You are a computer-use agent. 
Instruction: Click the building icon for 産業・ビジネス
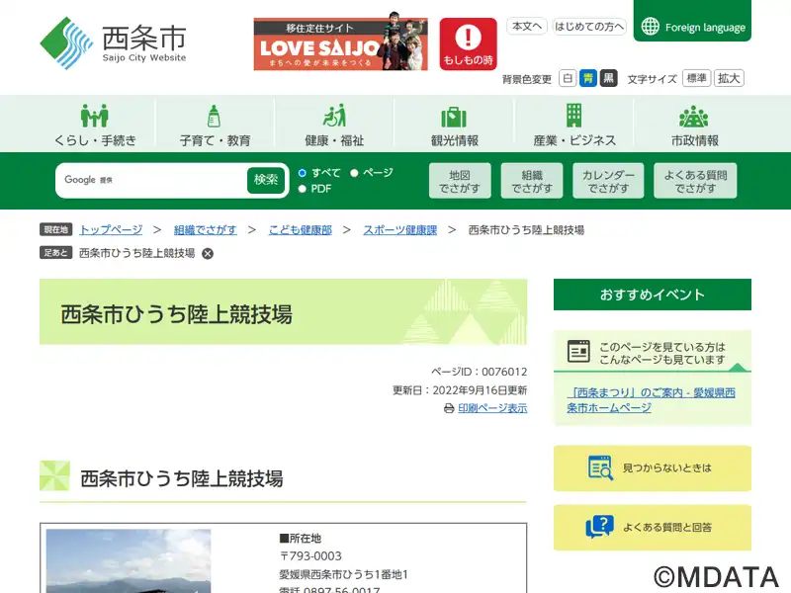point(574,116)
